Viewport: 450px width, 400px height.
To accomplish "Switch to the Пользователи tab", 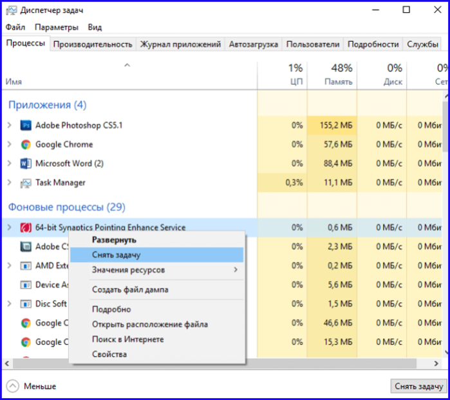I will click(313, 44).
